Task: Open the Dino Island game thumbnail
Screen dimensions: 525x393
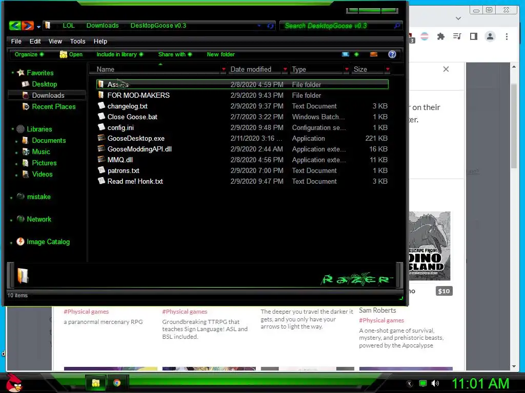Action: (430, 246)
